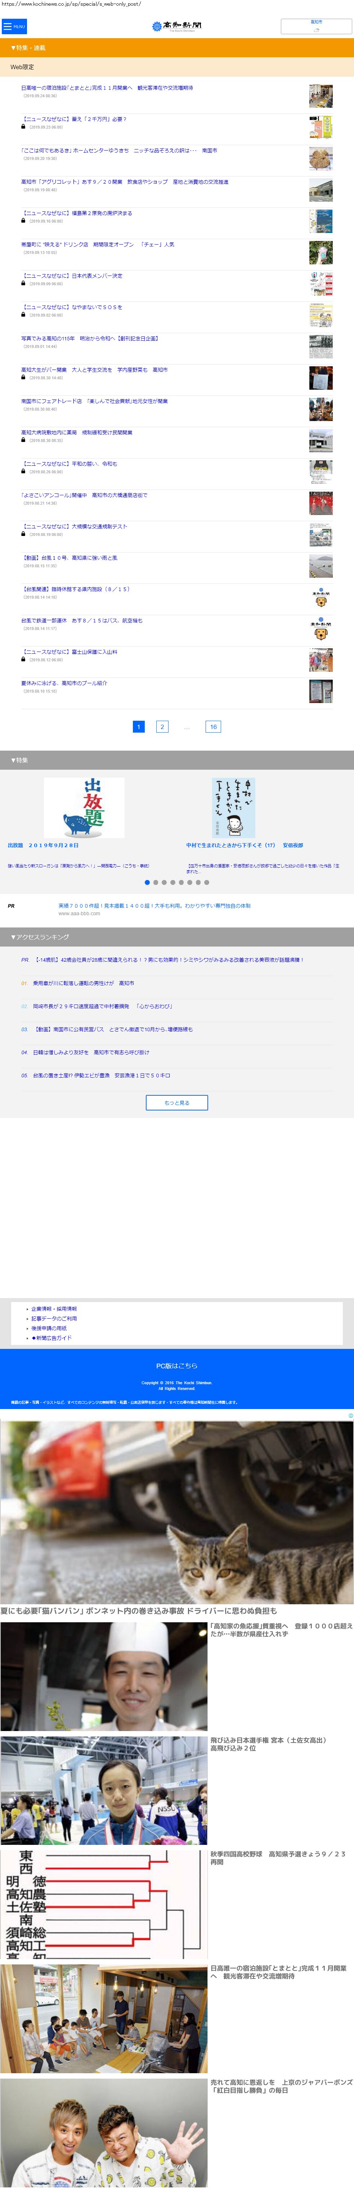
Task: Open article 南国市にフェアトレード店
Action: point(94,402)
